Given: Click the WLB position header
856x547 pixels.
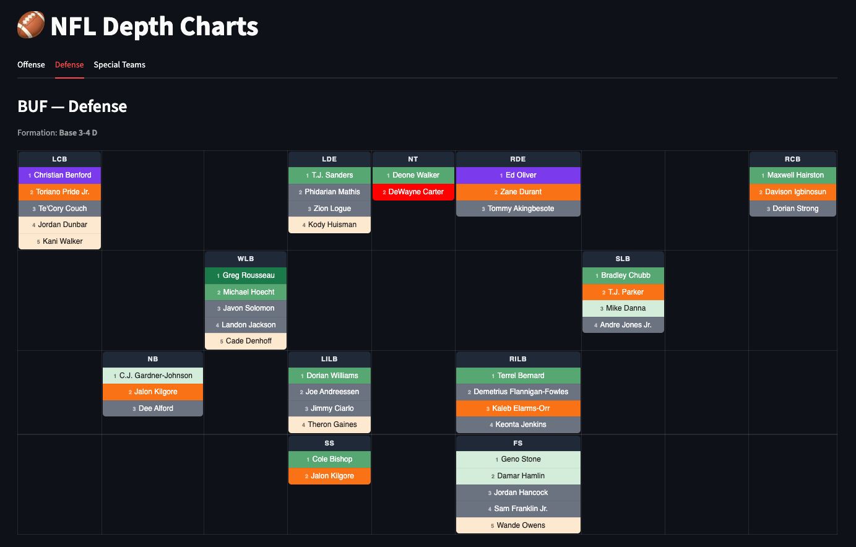Looking at the screenshot, I should pyautogui.click(x=246, y=259).
